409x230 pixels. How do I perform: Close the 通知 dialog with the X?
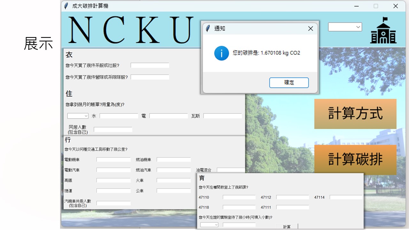coord(310,28)
